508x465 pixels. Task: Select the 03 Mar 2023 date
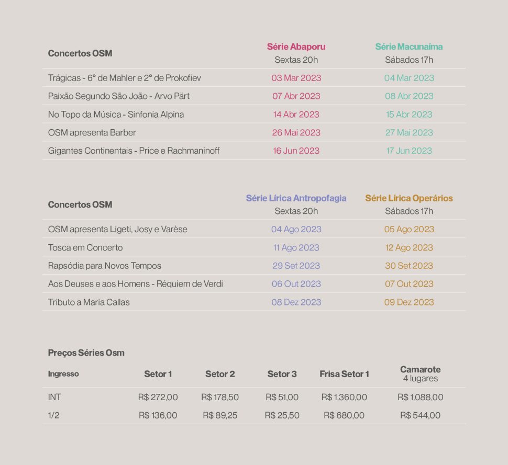[x=296, y=78]
